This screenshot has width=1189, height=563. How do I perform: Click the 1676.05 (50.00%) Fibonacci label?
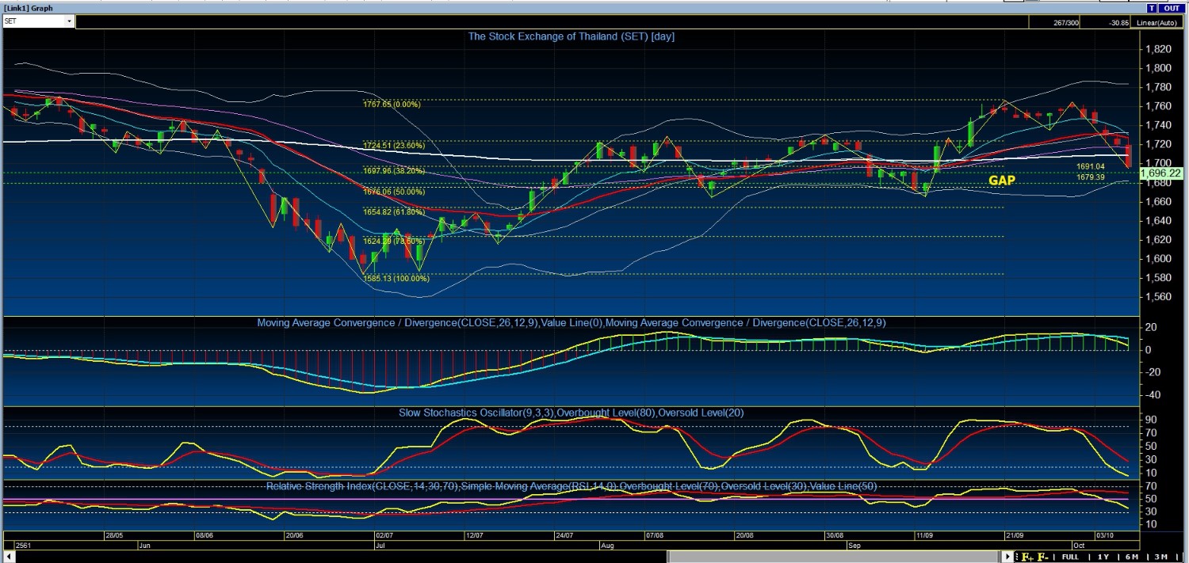394,192
